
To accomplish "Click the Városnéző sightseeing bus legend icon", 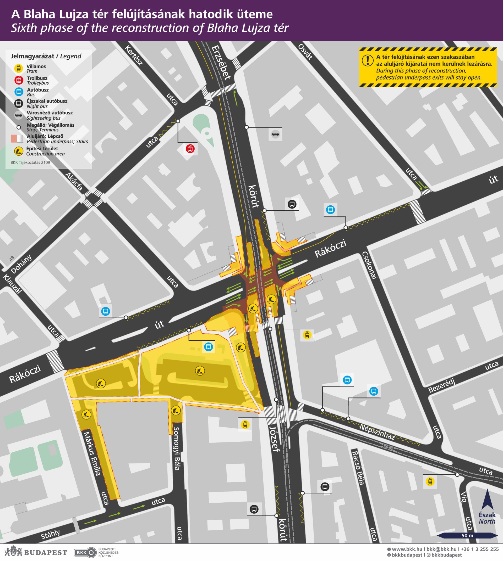I will 19,115.
